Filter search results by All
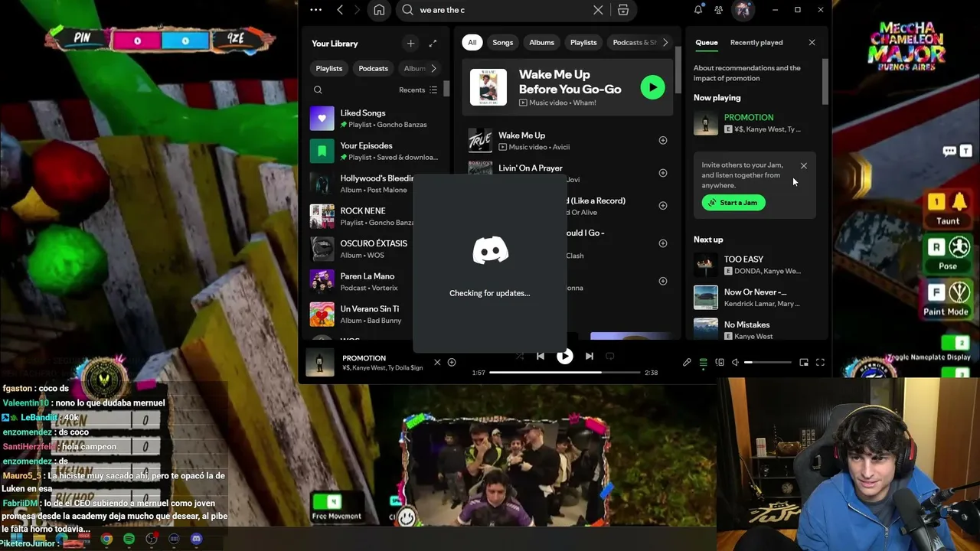Viewport: 980px width, 551px height. point(472,43)
